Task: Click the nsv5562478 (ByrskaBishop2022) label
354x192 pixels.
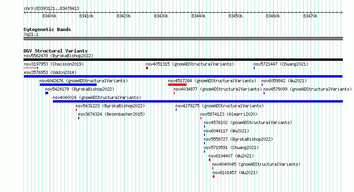Action: (58, 56)
